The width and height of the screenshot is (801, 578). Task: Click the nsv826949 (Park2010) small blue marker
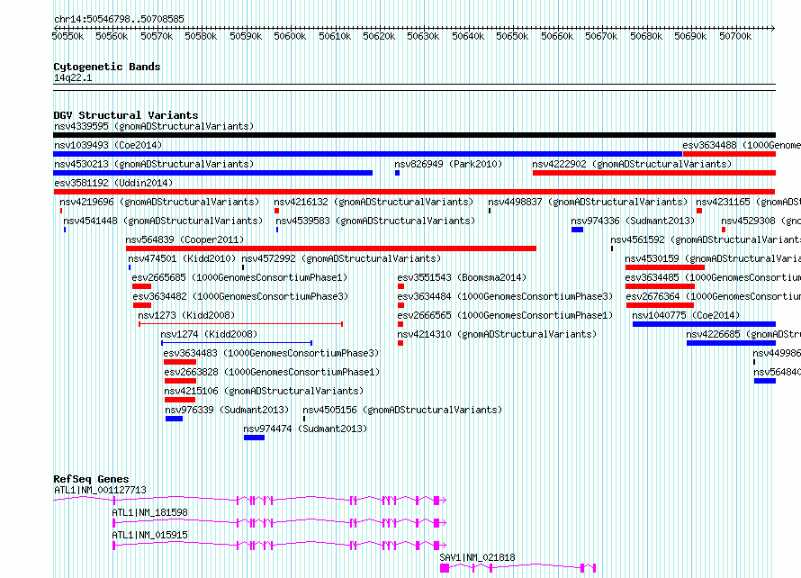[397, 173]
